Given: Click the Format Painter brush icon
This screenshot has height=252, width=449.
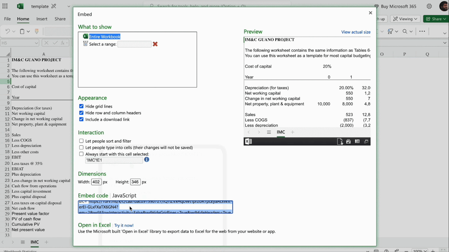Looking at the screenshot, I should coord(37,31).
